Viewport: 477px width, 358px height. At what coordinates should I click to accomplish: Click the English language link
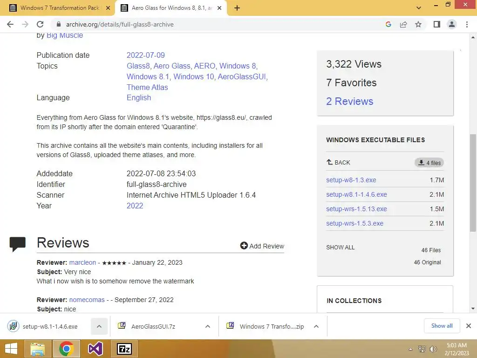click(139, 98)
